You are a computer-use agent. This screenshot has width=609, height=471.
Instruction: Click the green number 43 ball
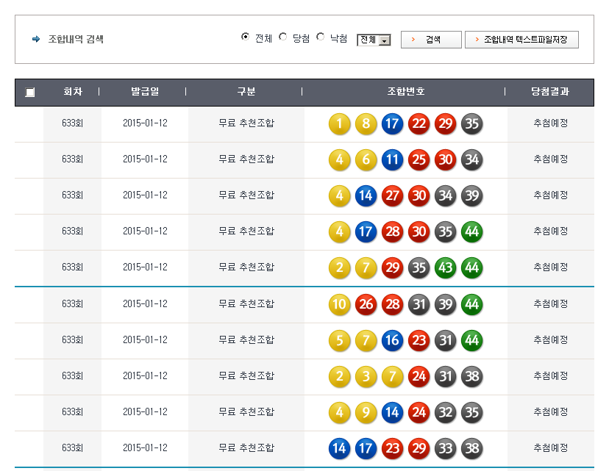[x=445, y=267]
